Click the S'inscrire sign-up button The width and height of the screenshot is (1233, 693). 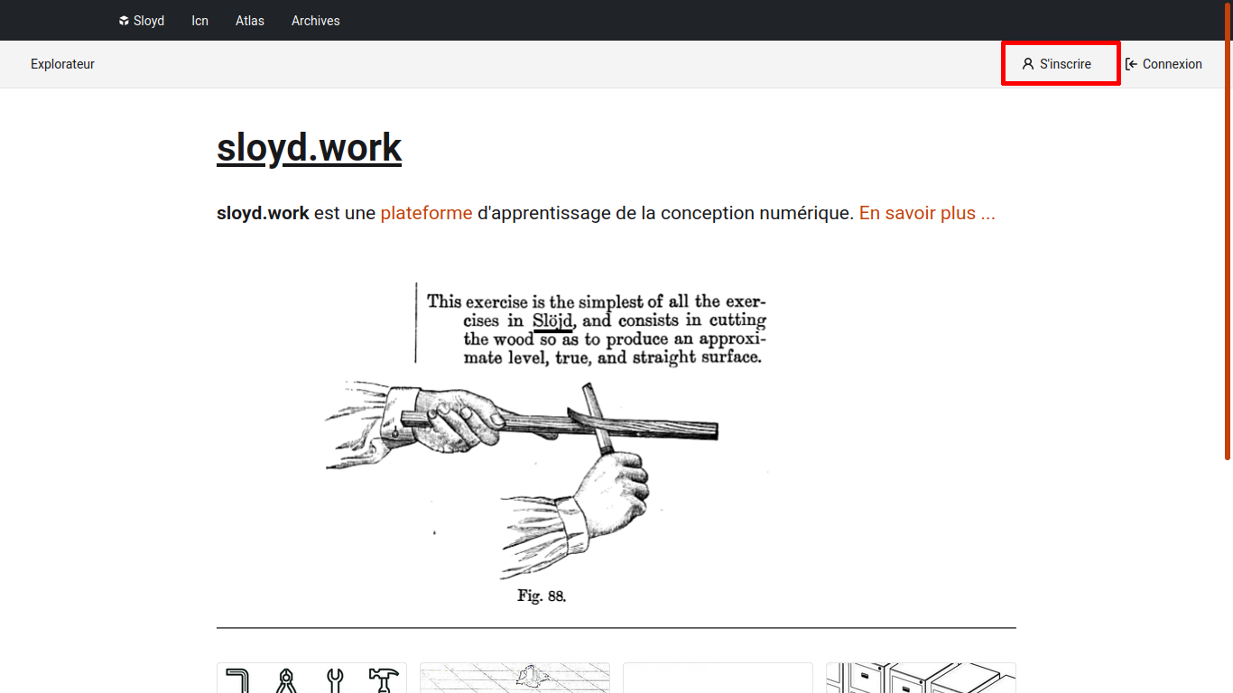(x=1061, y=64)
